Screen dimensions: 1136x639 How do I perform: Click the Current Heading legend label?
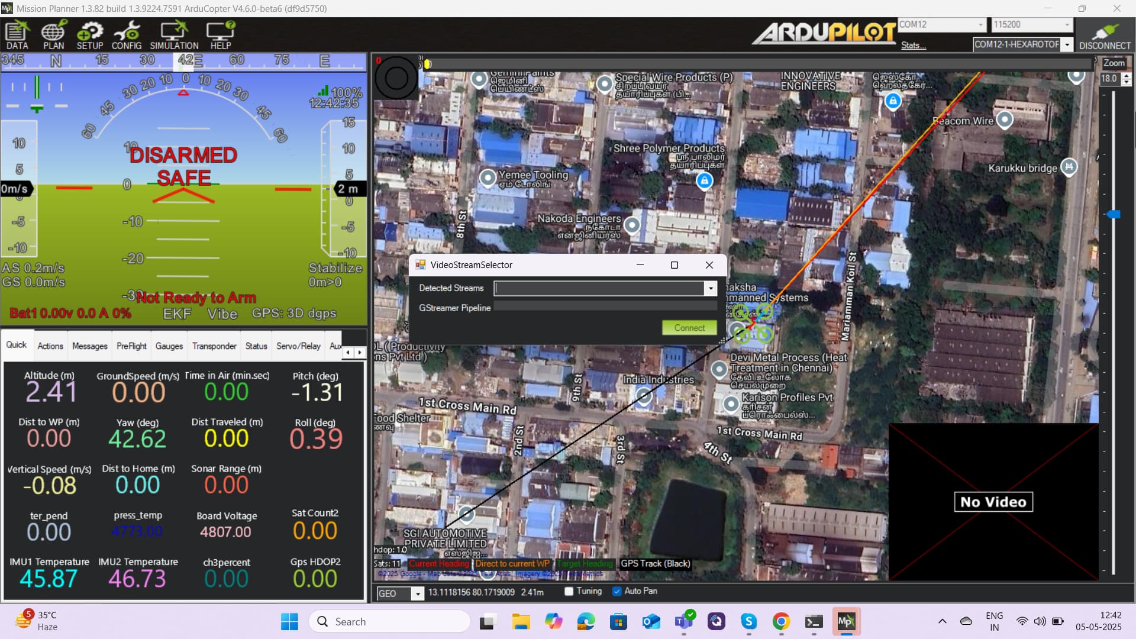coord(438,564)
